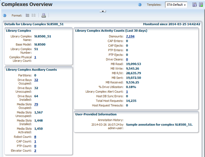The width and height of the screenshot is (205, 157).
Task: Click the Monitored since 2014-03-25 timestamp
Action: tap(172, 24)
